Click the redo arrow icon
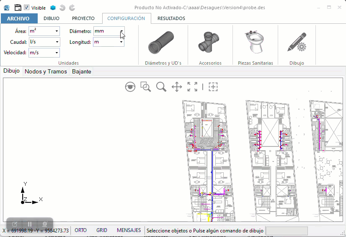The image size is (346, 237). tap(72, 8)
